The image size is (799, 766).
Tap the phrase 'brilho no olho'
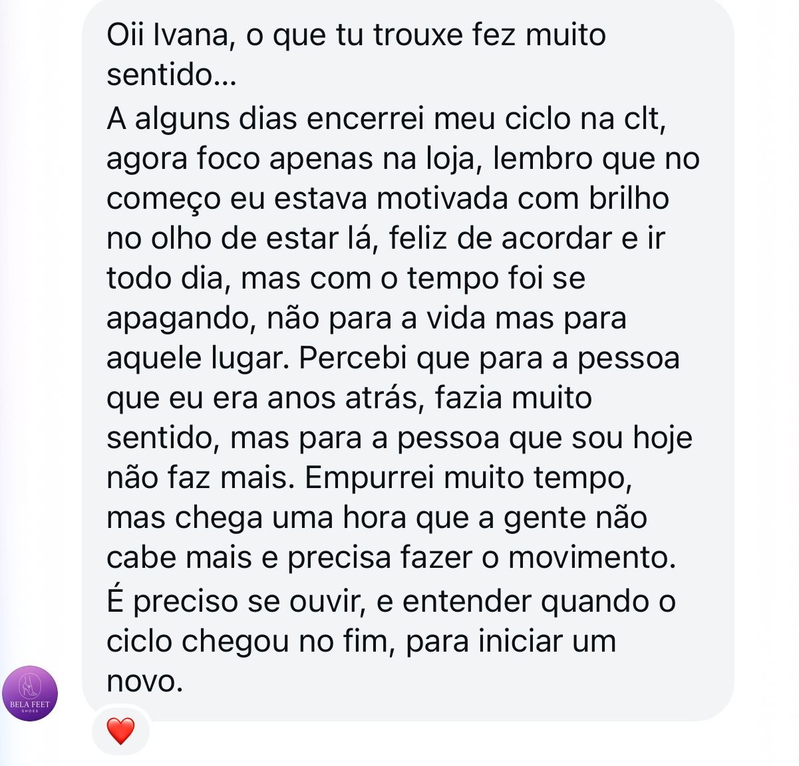(x=628, y=199)
